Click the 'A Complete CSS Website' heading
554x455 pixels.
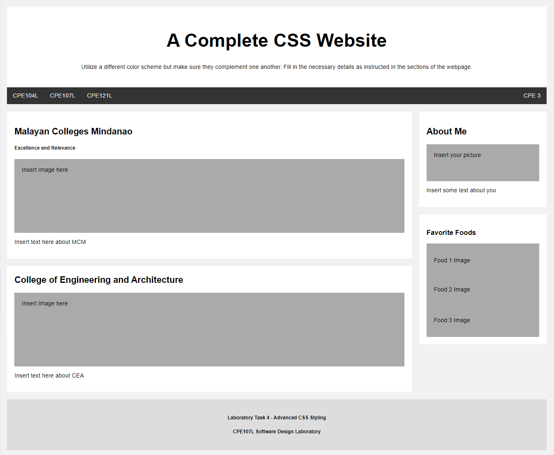tap(277, 40)
